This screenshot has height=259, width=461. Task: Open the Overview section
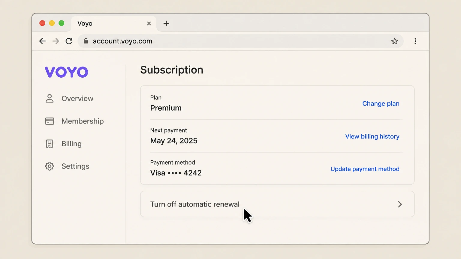[77, 98]
